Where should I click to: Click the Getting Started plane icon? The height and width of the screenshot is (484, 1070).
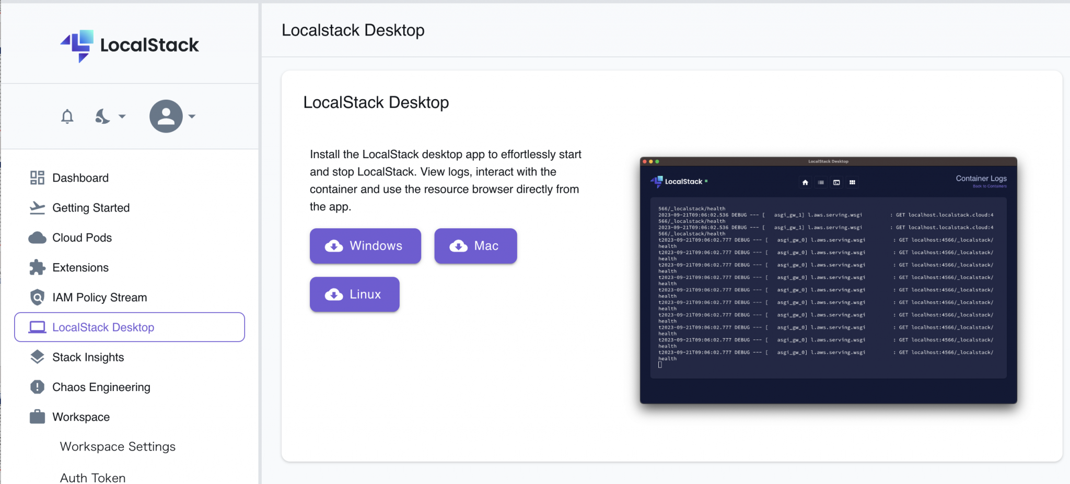(37, 207)
